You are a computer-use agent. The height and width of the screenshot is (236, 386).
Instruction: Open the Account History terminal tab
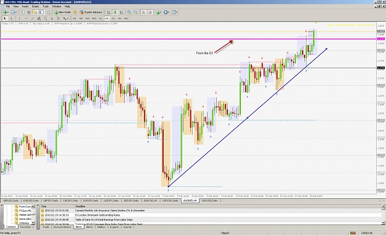[62, 227]
